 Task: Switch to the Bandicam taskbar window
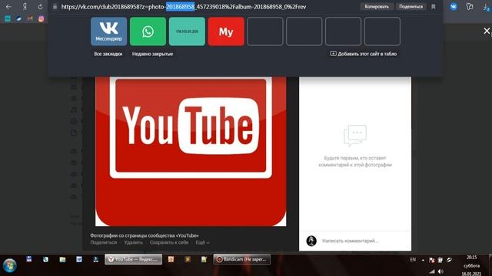click(x=242, y=259)
